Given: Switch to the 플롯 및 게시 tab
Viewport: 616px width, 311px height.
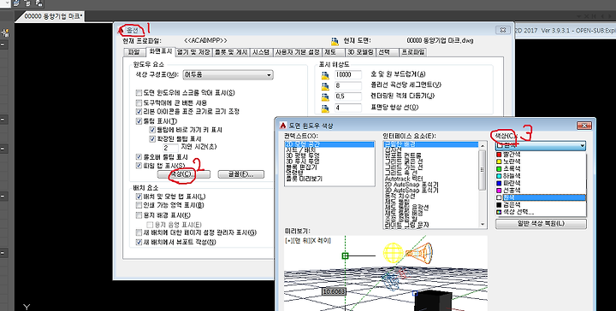Looking at the screenshot, I should [231, 52].
